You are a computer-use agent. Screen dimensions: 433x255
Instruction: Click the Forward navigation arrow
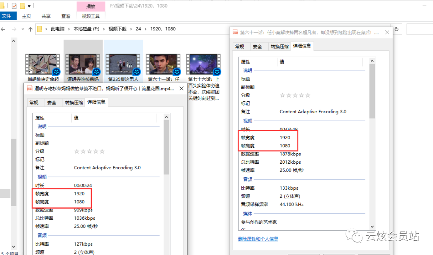click(14, 29)
